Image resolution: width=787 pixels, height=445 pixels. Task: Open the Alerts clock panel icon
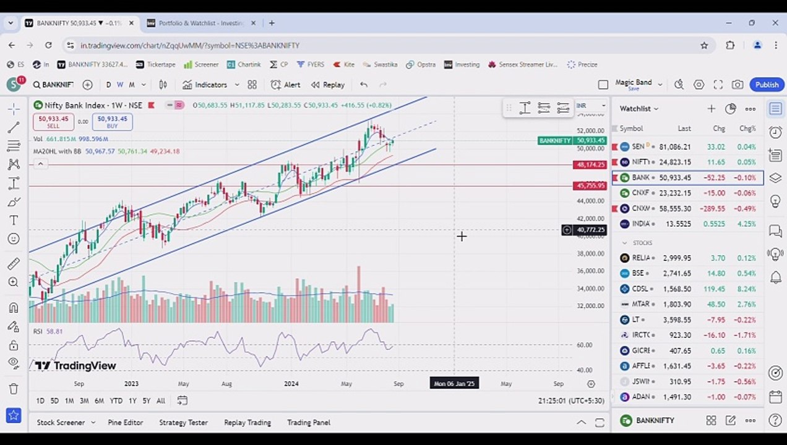click(x=775, y=132)
